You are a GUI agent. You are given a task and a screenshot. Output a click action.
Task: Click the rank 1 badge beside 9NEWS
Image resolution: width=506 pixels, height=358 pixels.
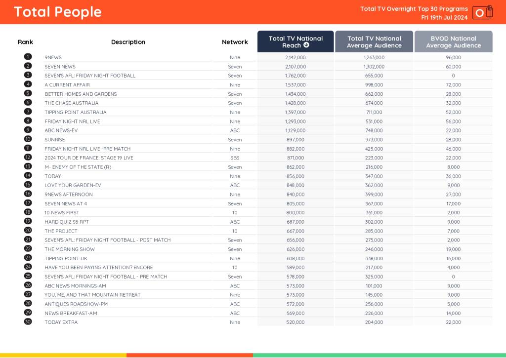point(28,57)
